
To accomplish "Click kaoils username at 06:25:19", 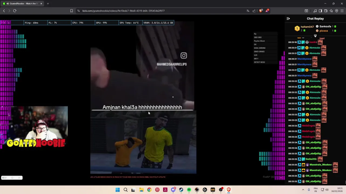I will tap(313, 42).
